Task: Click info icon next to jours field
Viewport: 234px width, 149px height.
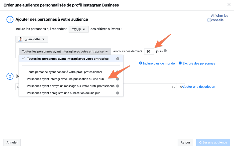Action: (165, 51)
